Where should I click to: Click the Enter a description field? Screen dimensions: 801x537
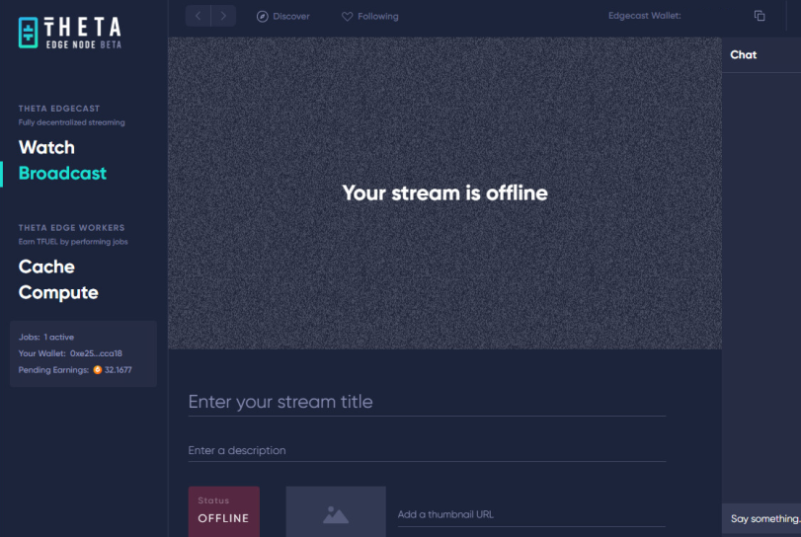tap(427, 451)
